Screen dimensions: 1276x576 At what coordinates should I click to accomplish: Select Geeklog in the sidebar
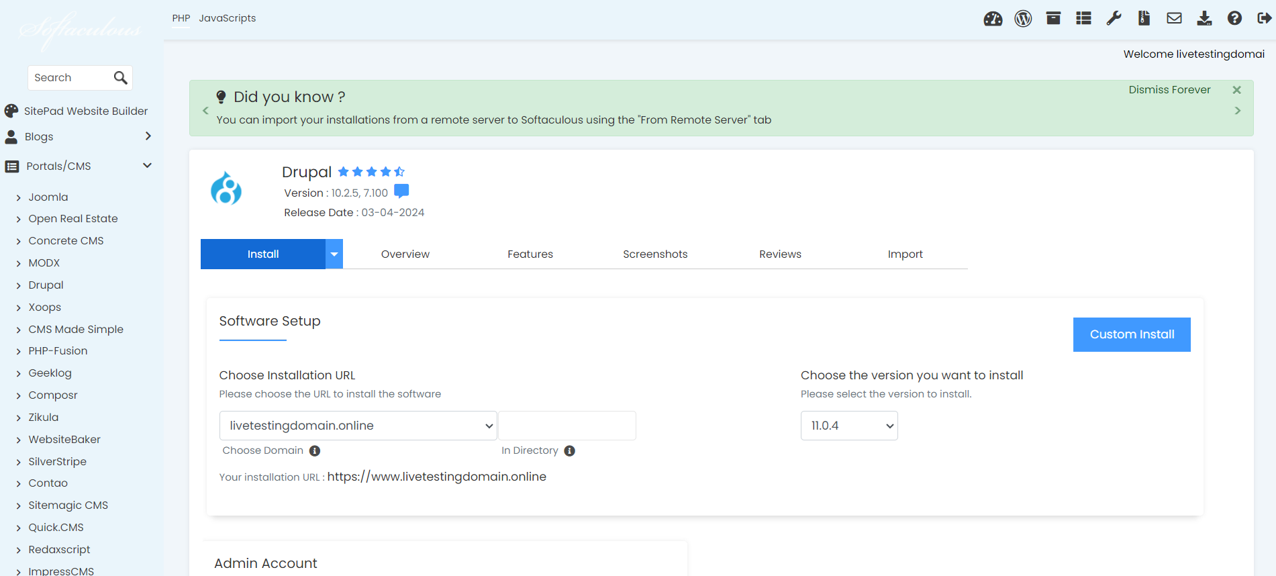50,373
